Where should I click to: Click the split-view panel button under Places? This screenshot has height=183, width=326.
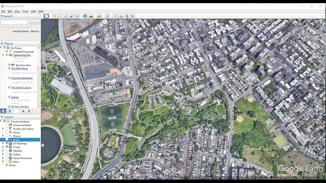click(9, 111)
